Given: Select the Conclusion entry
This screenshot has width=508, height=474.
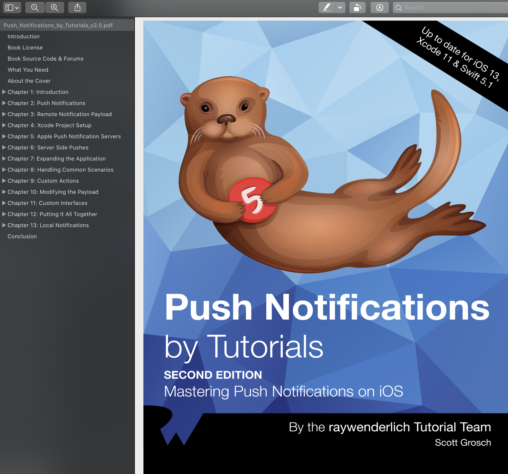Looking at the screenshot, I should click(22, 236).
